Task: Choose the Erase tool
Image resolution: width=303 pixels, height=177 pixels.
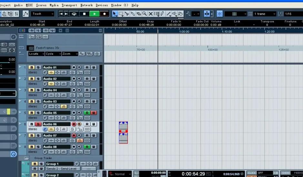Action: (x=139, y=14)
